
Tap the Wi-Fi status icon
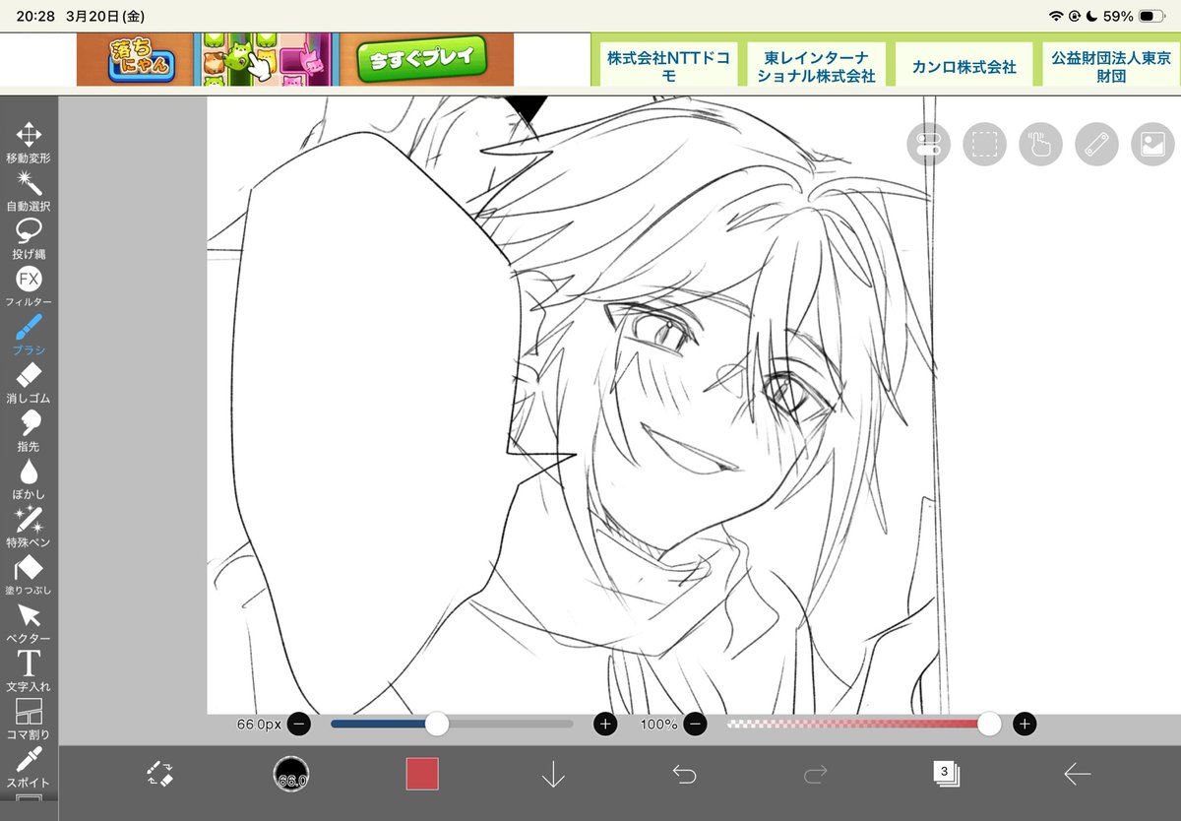point(1056,17)
